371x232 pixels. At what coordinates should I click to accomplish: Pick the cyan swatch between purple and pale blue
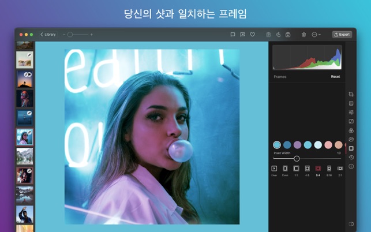pyautogui.click(x=308, y=145)
